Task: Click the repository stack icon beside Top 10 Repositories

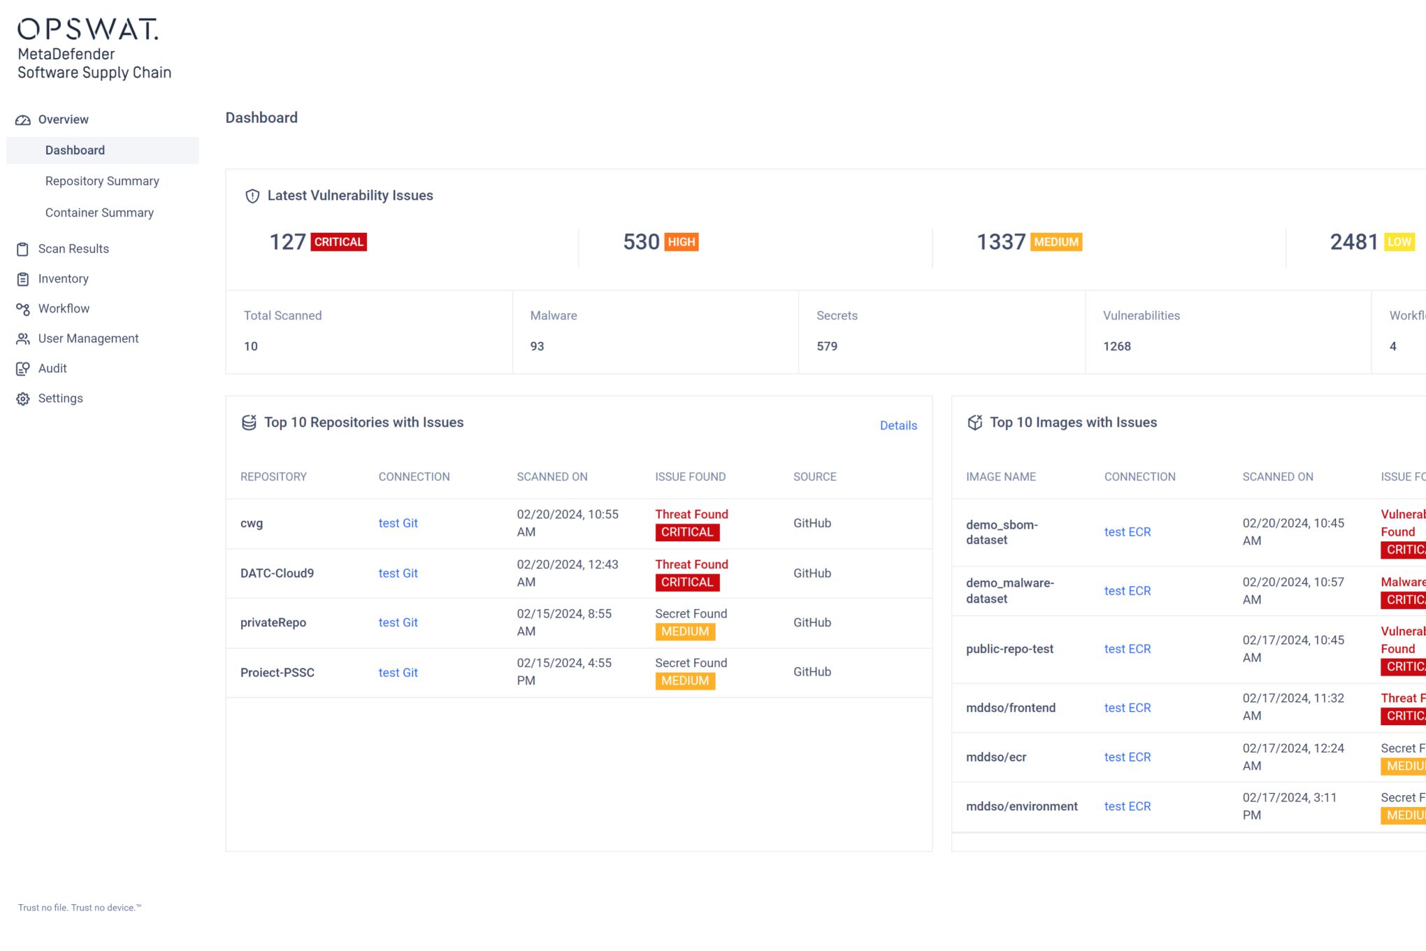Action: (250, 422)
